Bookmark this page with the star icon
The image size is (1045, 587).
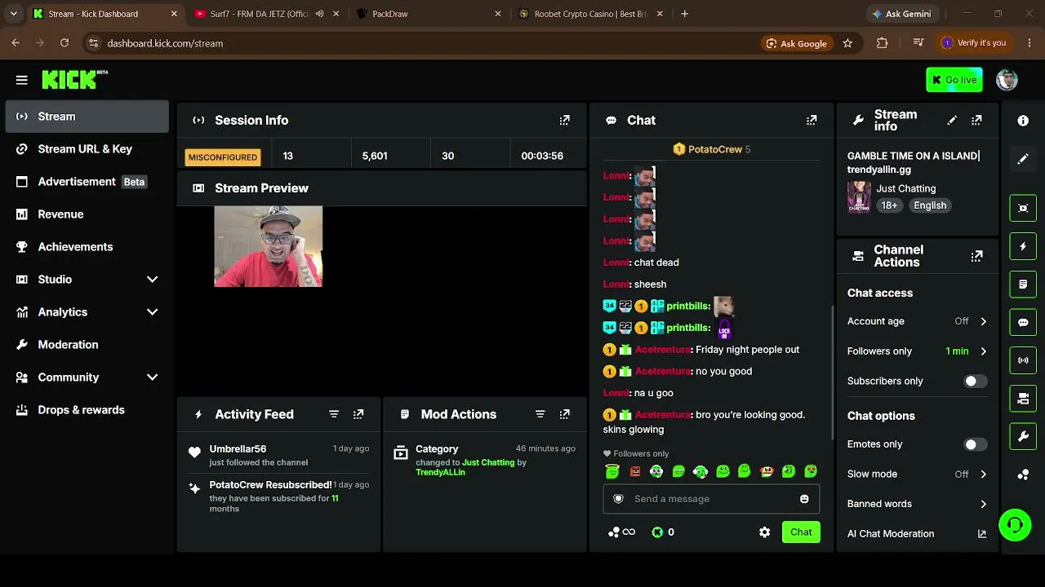tap(847, 43)
